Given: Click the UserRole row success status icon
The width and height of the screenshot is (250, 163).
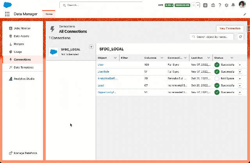Looking at the screenshot, I should (x=217, y=72).
